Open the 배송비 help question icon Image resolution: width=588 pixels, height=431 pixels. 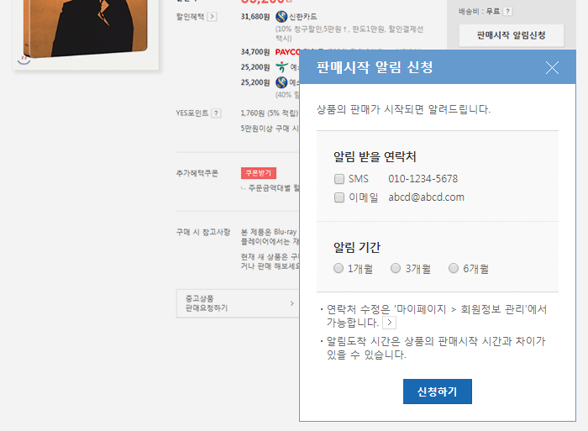pos(507,12)
